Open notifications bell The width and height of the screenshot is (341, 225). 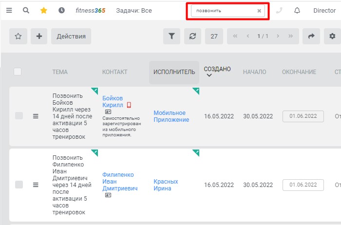pyautogui.click(x=297, y=10)
